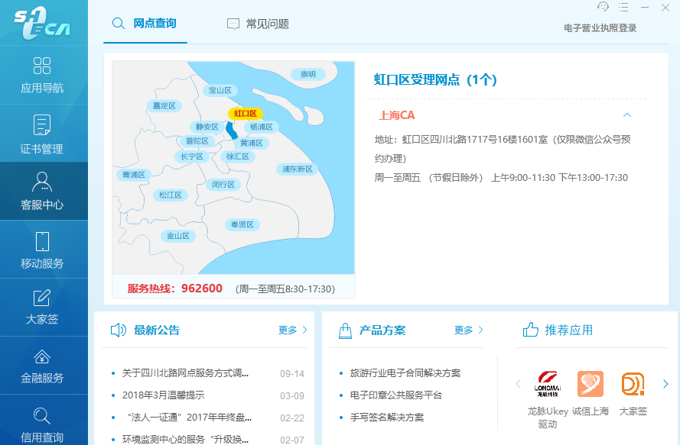Screen dimensions: 680x445
Task: Click the left arrow in recommended apps carousel
Action: click(x=518, y=385)
